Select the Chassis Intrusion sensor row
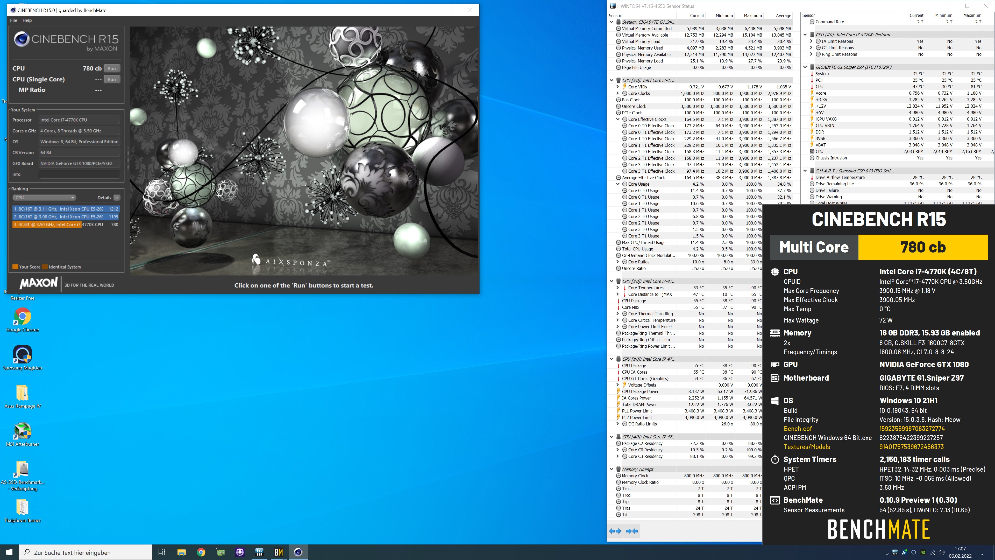 pyautogui.click(x=897, y=158)
